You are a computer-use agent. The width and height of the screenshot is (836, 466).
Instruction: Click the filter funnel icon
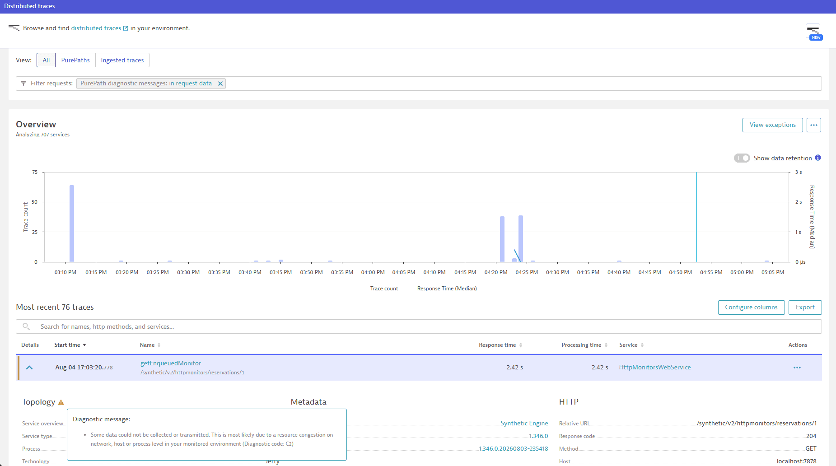(23, 84)
